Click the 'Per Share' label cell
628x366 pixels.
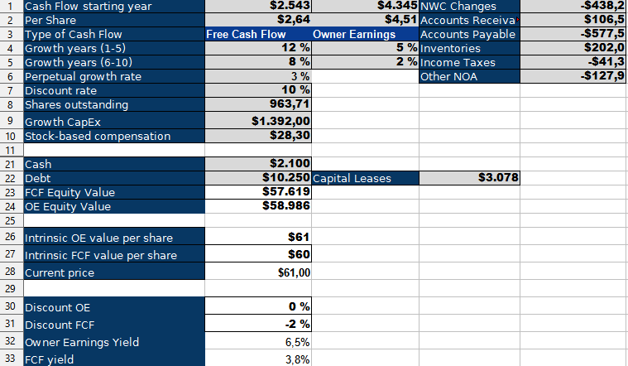(114, 20)
